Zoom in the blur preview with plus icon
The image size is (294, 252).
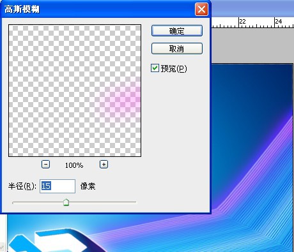[104, 165]
